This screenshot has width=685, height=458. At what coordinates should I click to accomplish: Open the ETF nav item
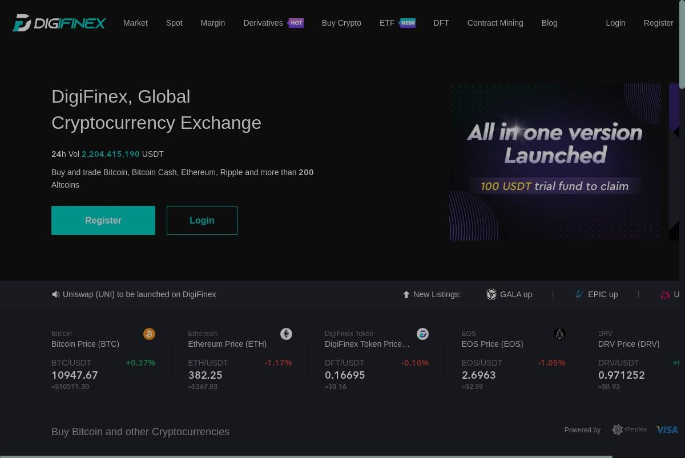[x=387, y=23]
